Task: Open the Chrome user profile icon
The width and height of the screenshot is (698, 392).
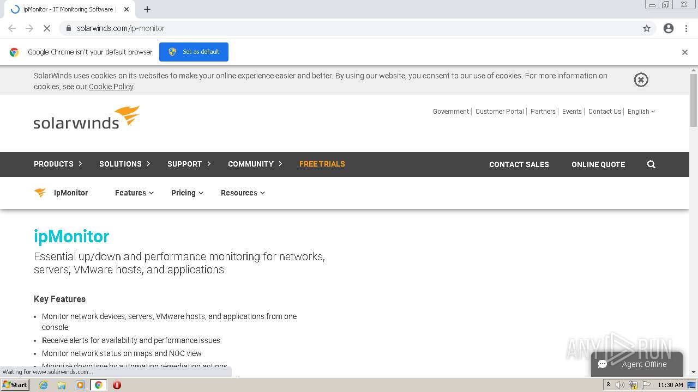Action: click(x=669, y=28)
